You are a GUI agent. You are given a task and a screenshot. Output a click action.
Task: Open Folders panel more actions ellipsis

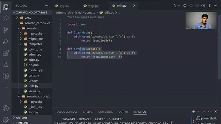pyautogui.click(x=47, y=6)
